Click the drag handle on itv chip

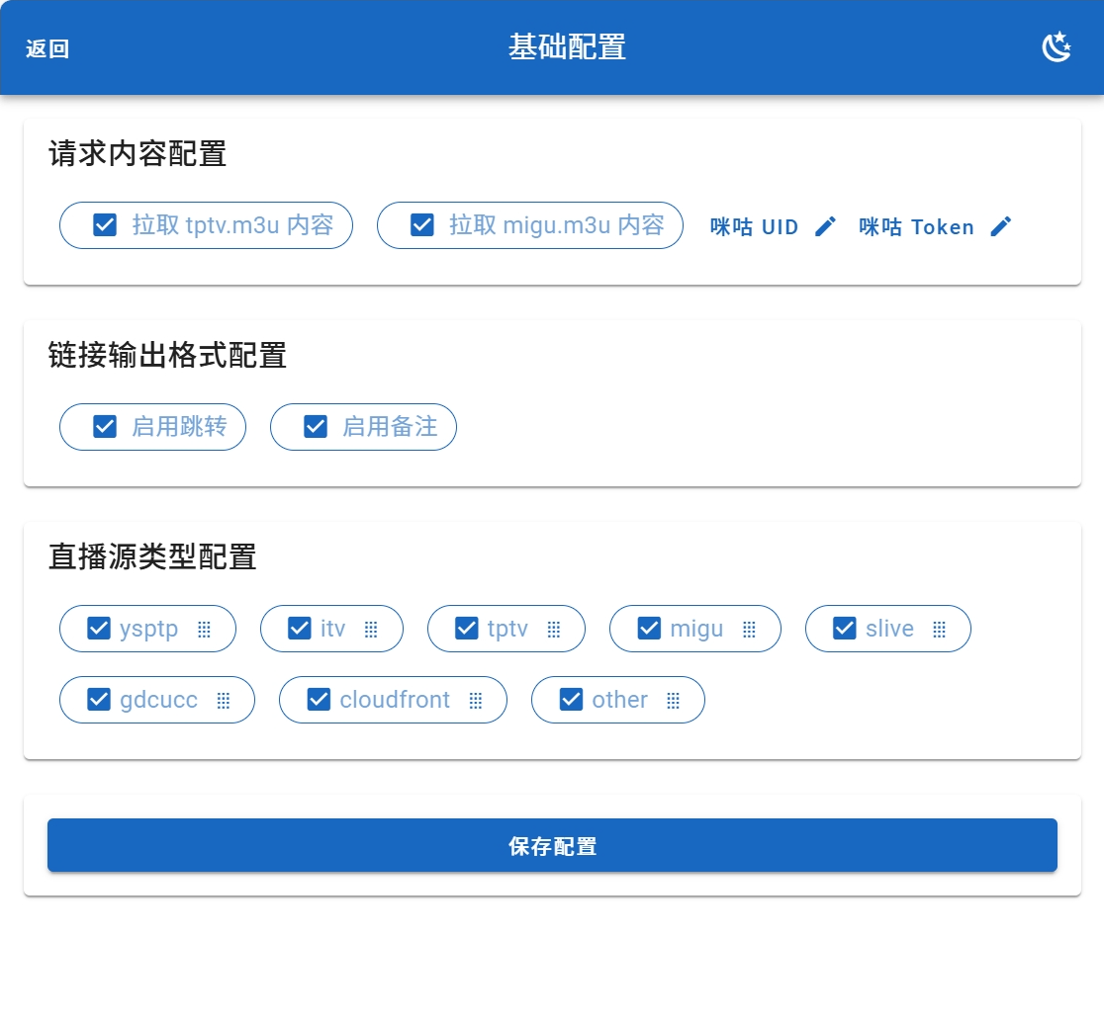coord(372,630)
